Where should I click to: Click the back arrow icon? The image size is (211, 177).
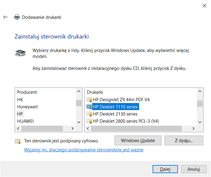5,17
